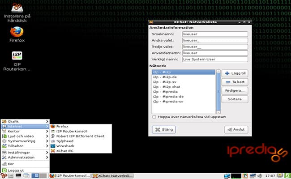Select network i2p - #i2p-de
291x179 pixels.
click(x=184, y=77)
